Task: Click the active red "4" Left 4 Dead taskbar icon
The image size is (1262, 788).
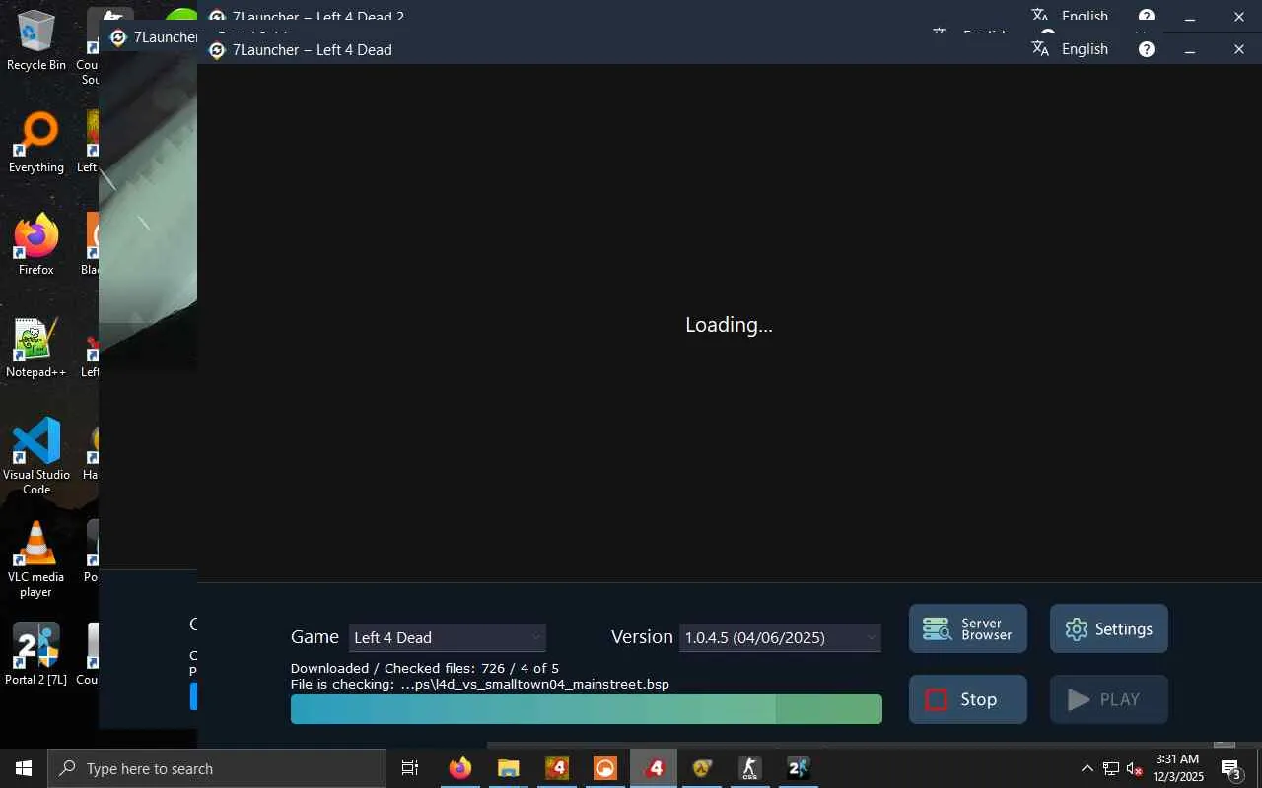Action: pyautogui.click(x=654, y=768)
